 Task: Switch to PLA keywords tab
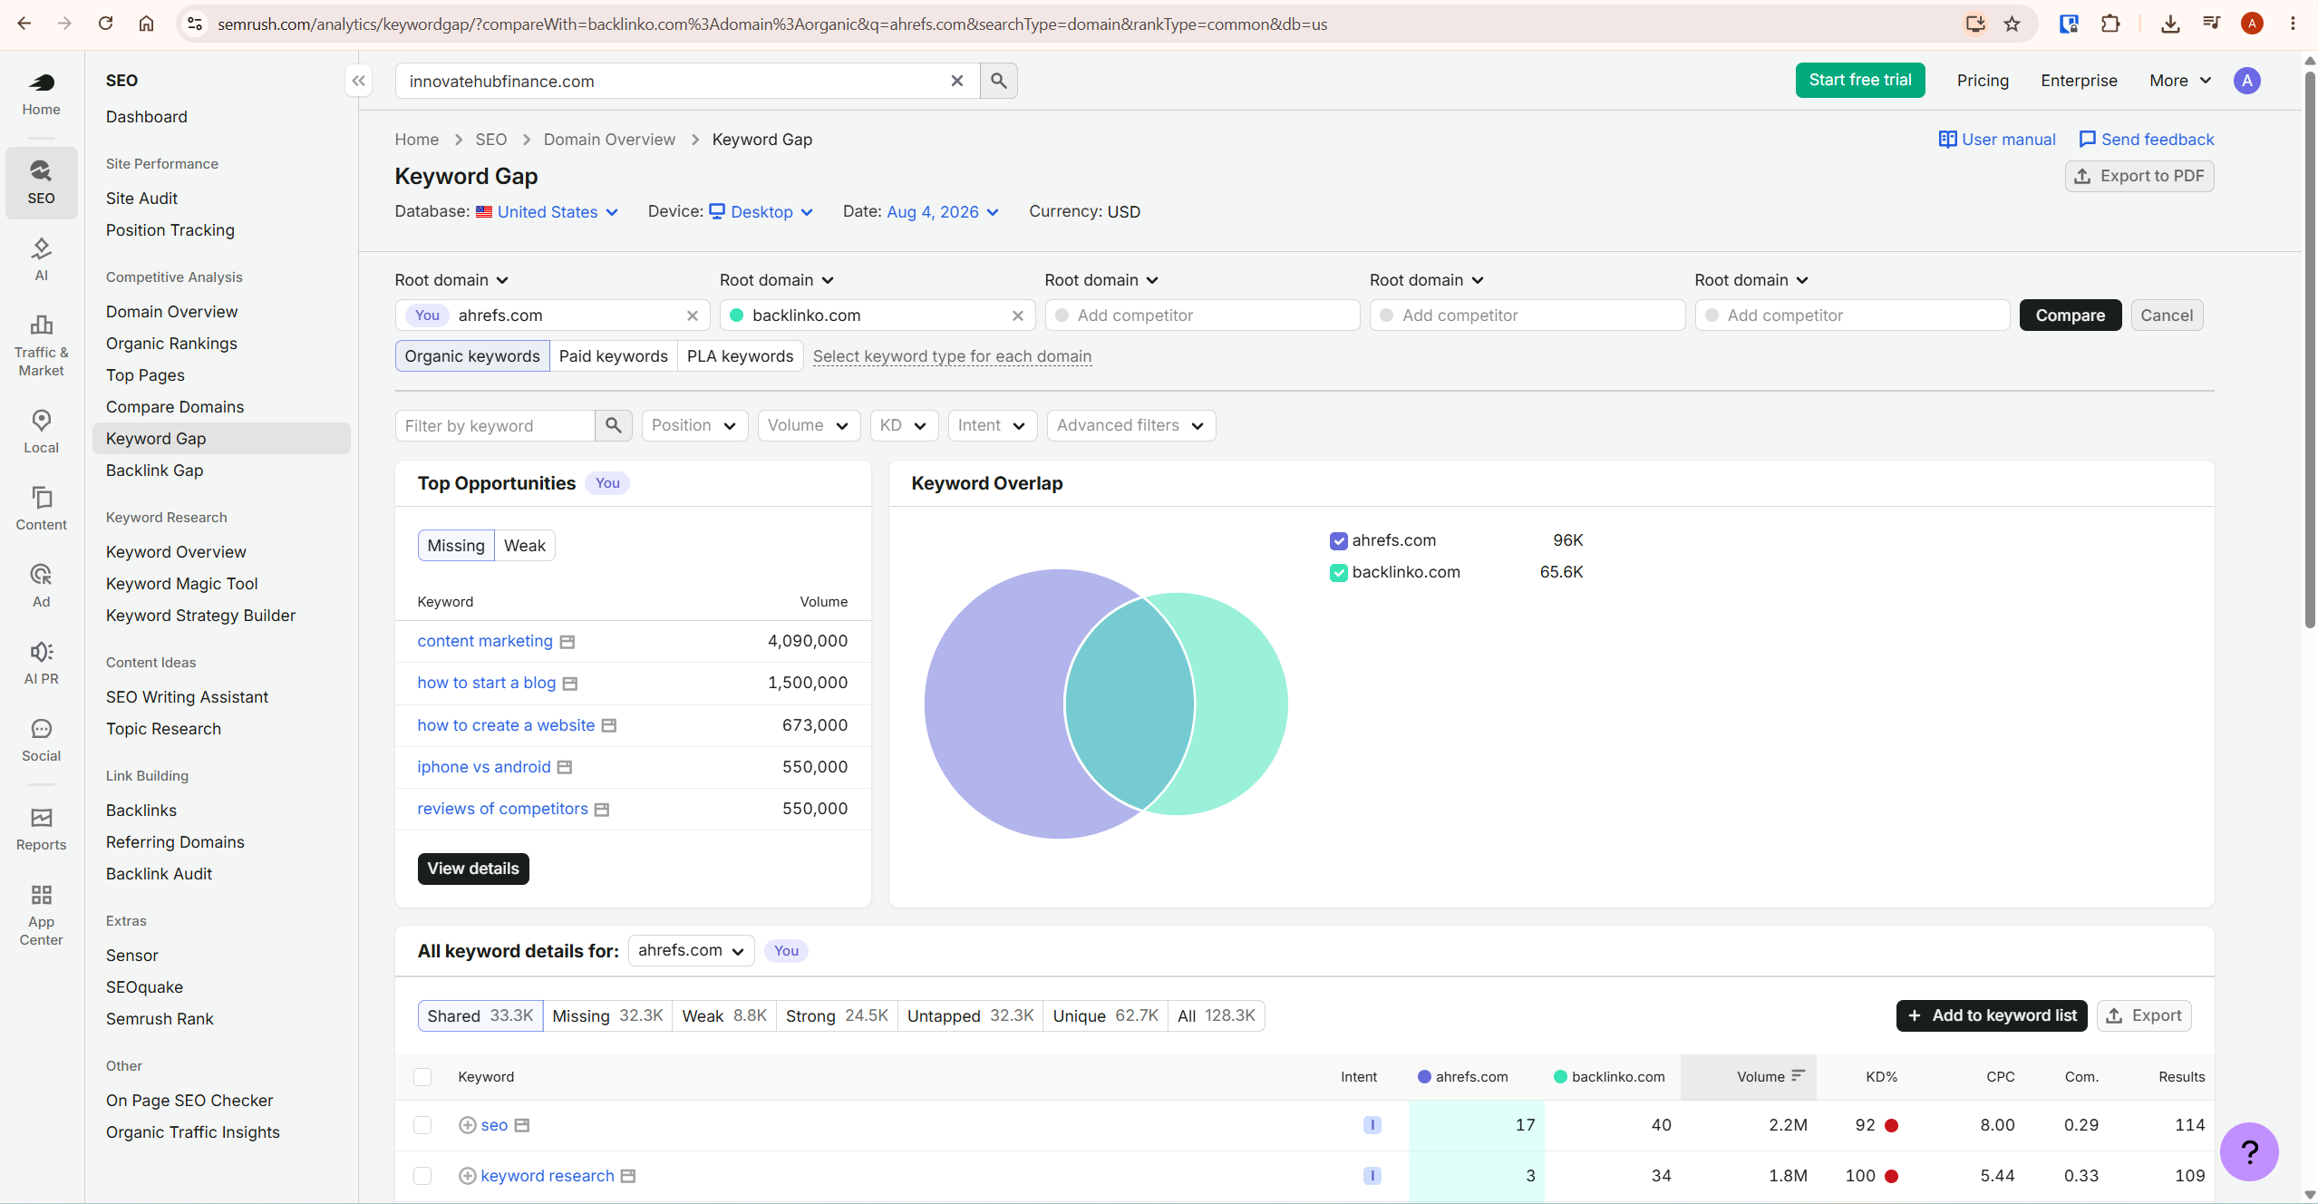click(x=740, y=356)
